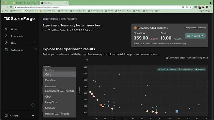Screen dimensions: 214x120
Task: Open Experiments from the sidebar
Action: [x=17, y=36]
